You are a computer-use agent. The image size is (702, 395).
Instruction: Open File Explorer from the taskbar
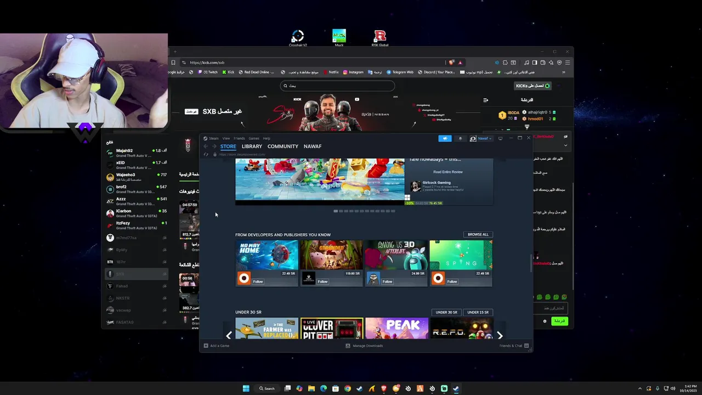click(311, 388)
